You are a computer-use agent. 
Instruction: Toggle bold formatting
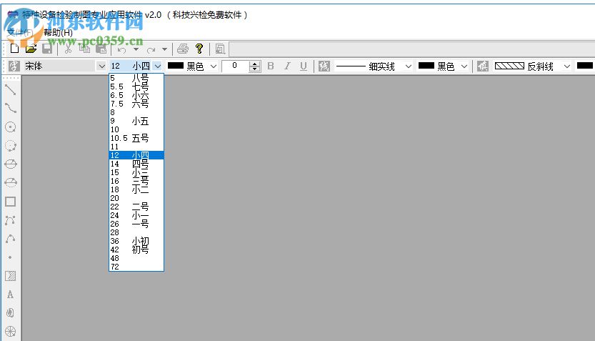pos(271,66)
